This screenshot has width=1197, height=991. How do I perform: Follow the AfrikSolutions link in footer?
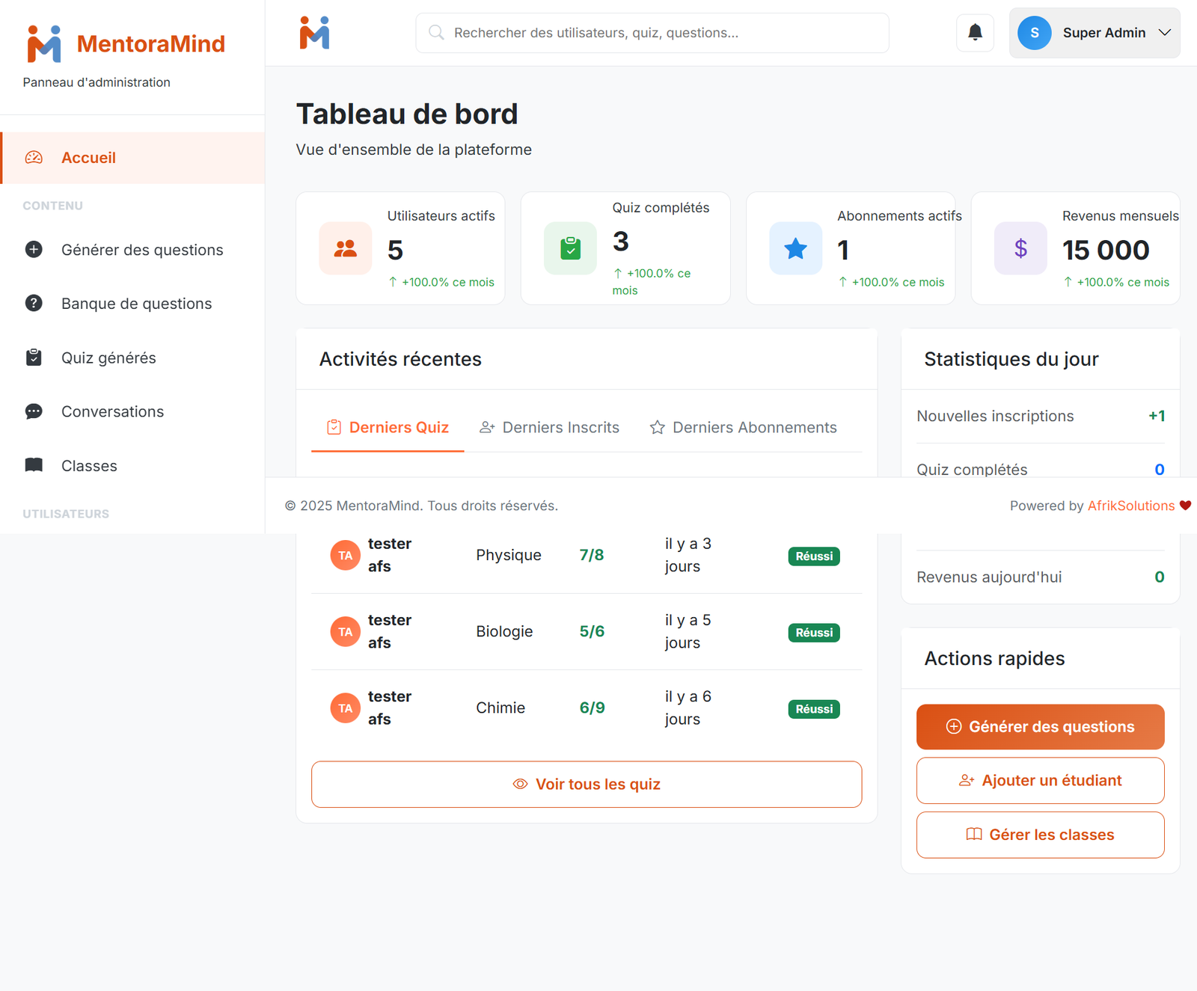coord(1130,506)
